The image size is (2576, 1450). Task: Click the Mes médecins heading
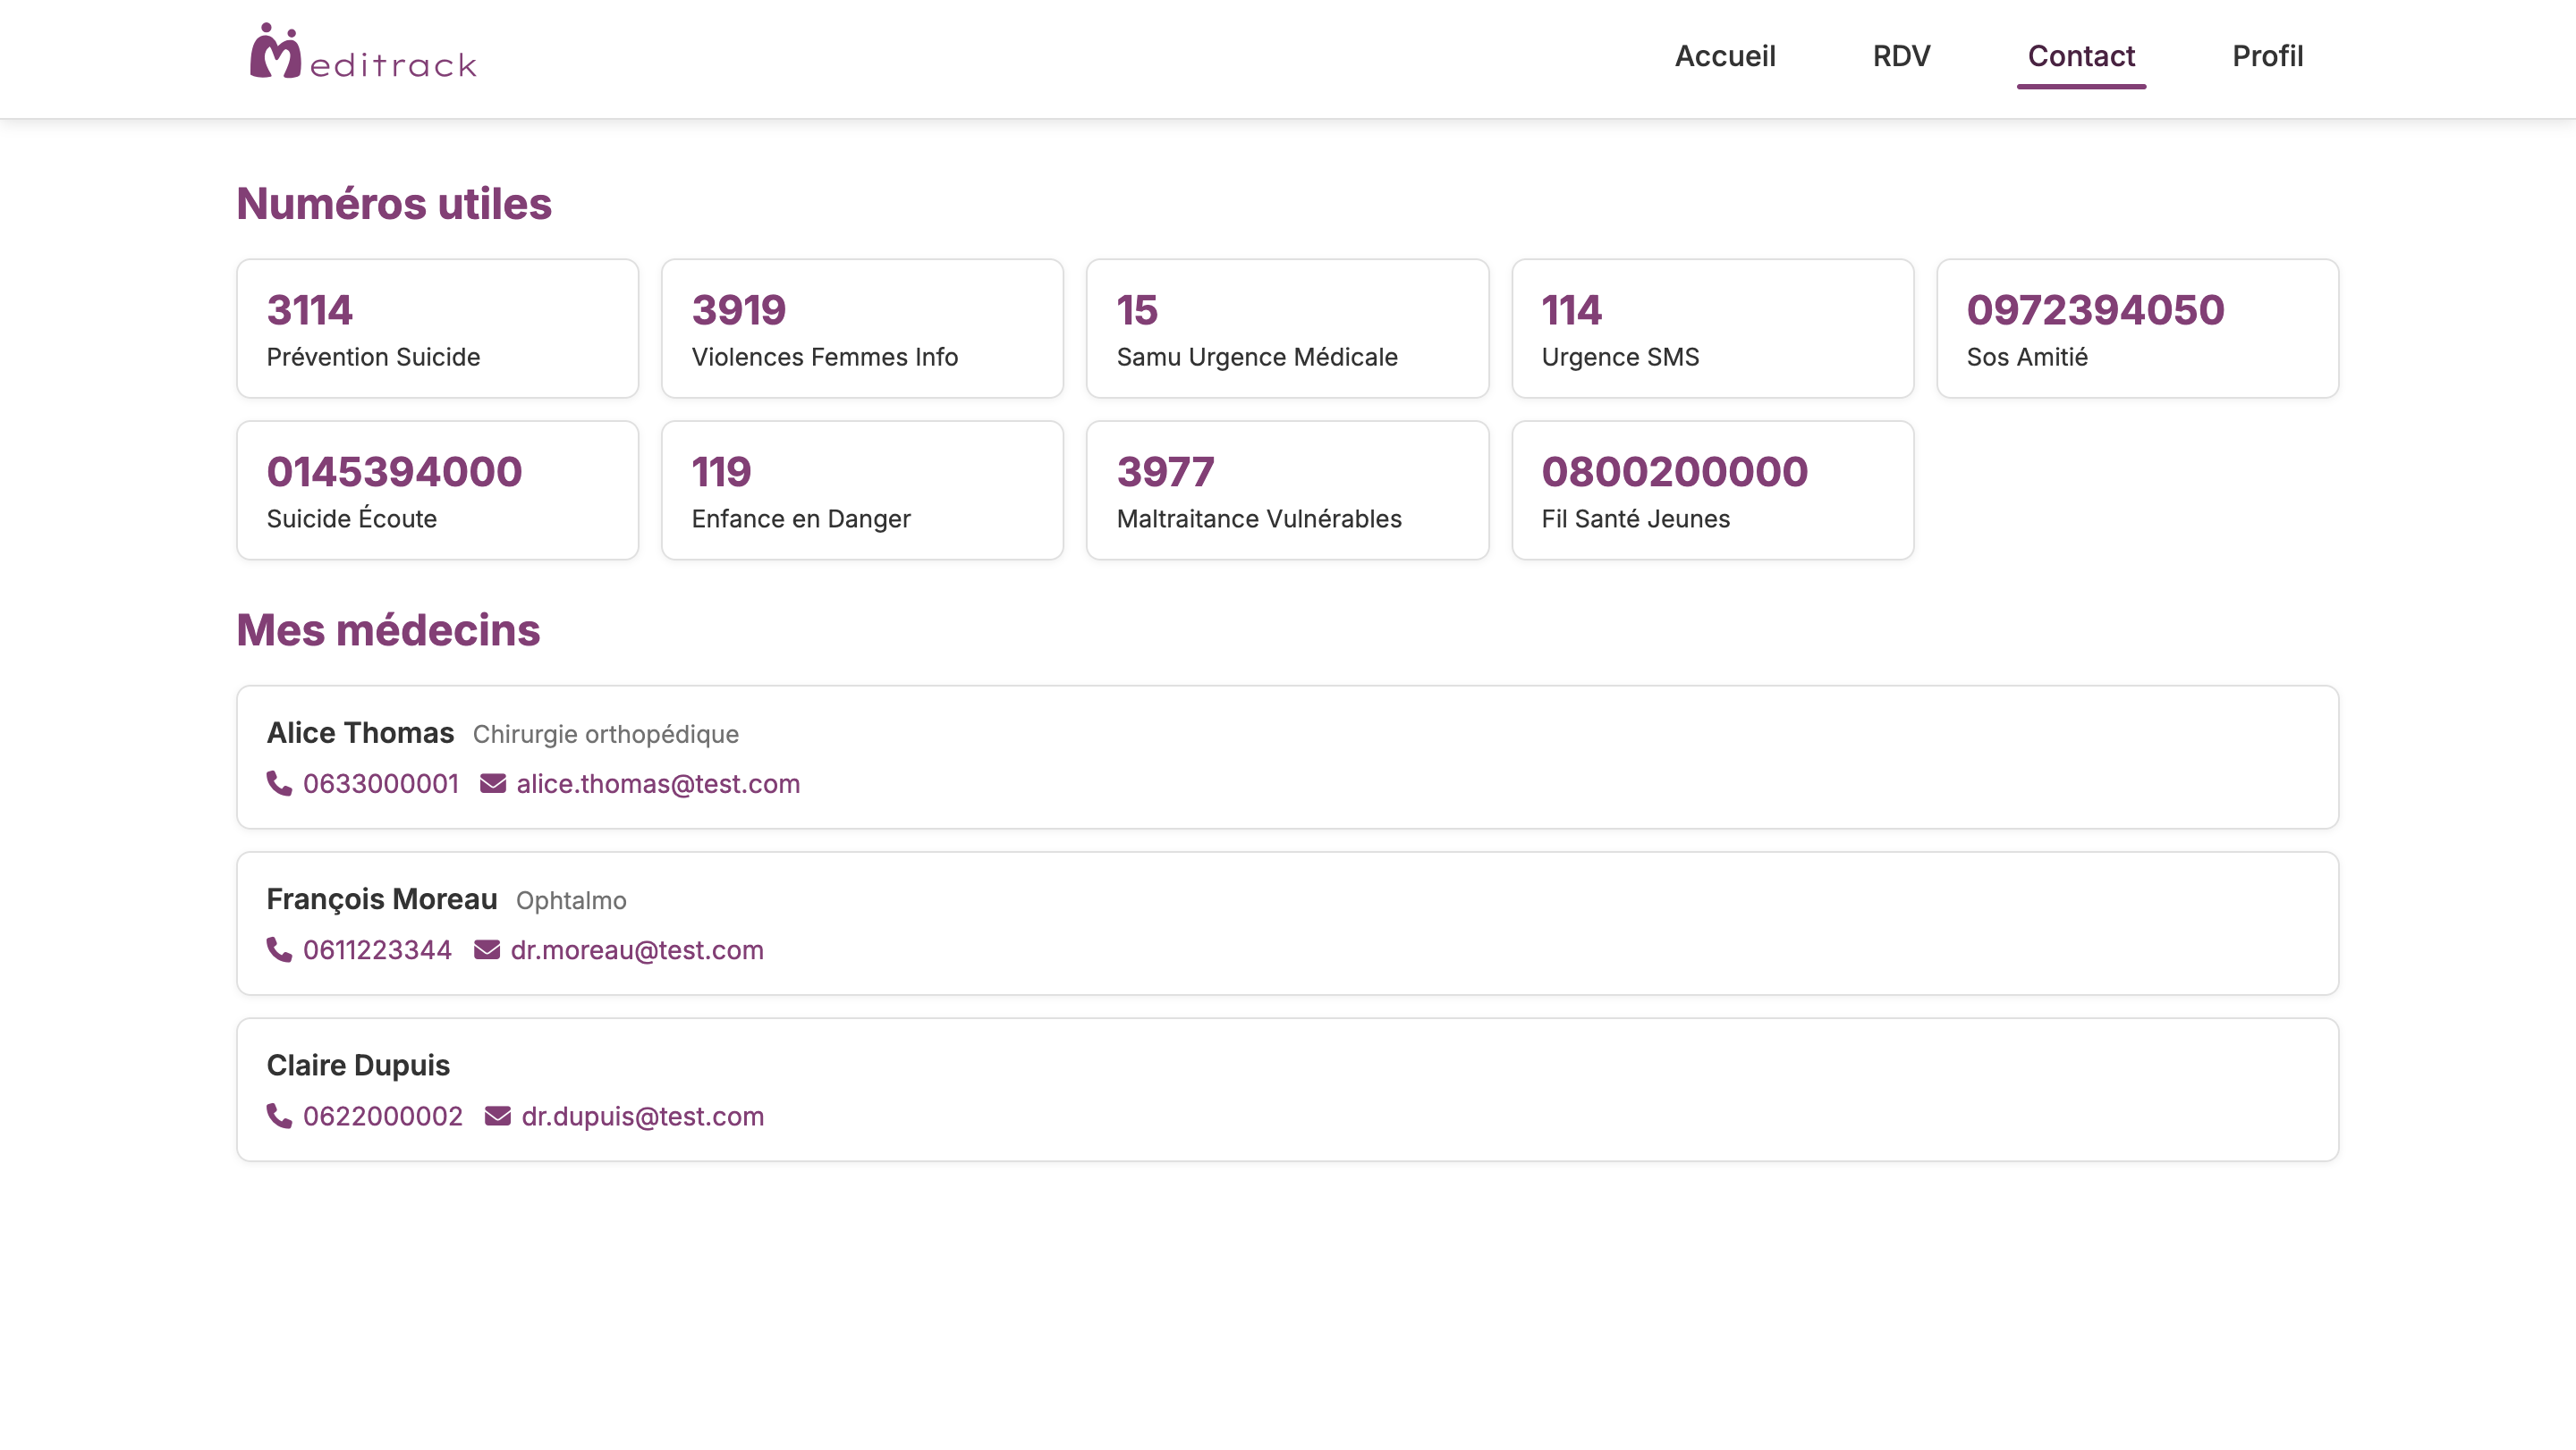click(388, 630)
